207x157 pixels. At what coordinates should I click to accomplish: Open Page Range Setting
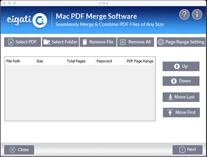point(181,42)
